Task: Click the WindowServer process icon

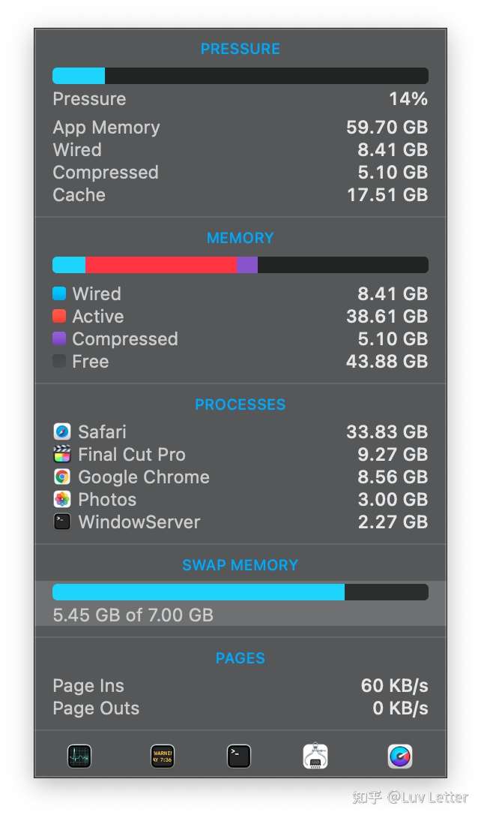Action: click(62, 522)
